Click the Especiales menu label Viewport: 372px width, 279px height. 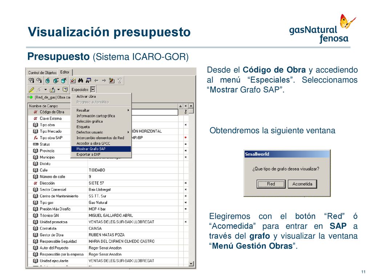[80, 90]
